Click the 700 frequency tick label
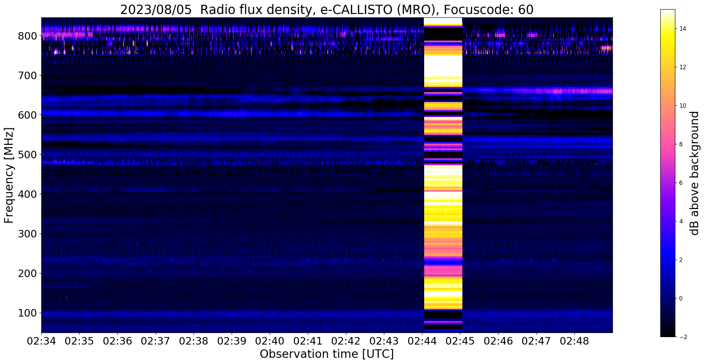This screenshot has height=364, width=705. pos(27,75)
